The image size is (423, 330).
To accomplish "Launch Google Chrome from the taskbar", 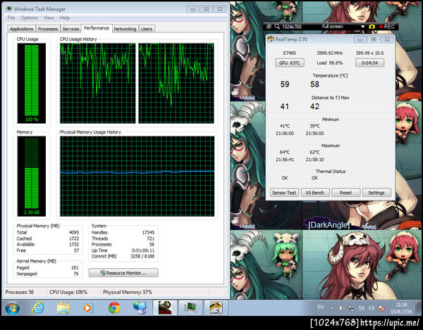I will click(114, 307).
